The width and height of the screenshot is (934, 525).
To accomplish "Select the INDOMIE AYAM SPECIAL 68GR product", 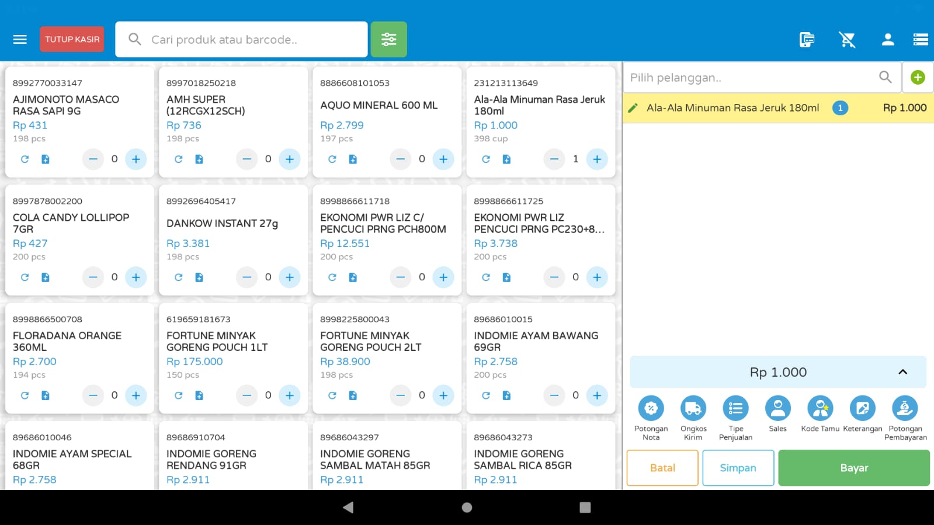I will tap(79, 457).
